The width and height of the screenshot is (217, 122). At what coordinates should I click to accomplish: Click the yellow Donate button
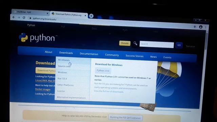click(125, 43)
